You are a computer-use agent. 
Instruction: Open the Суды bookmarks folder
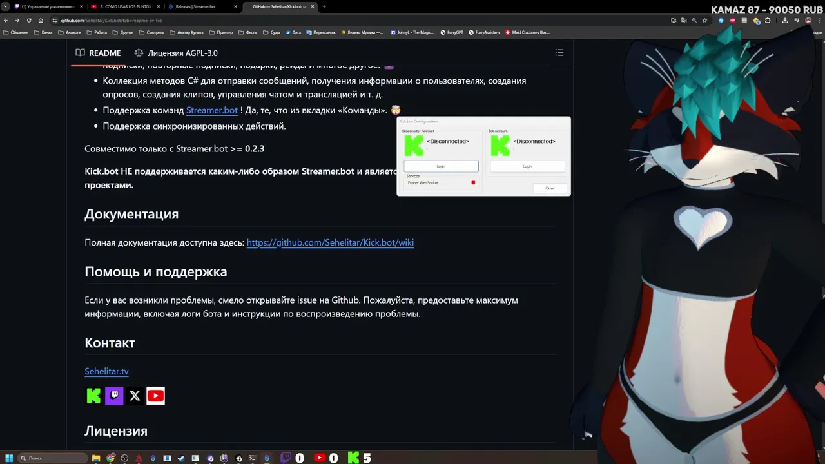pos(271,32)
